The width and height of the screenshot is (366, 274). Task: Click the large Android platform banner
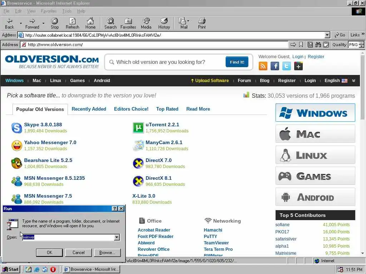point(315,197)
